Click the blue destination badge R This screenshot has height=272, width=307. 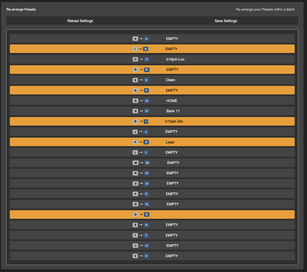click(146, 214)
